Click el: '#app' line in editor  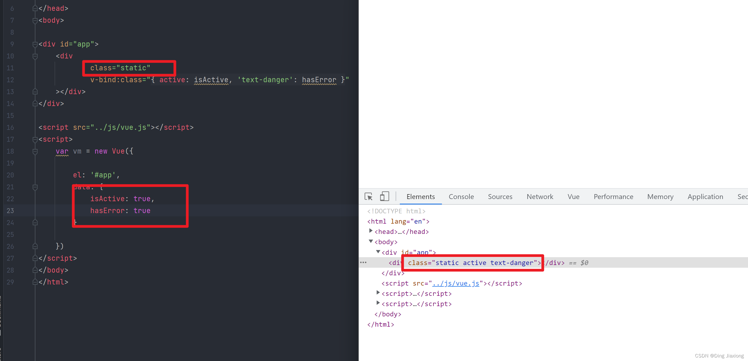(x=96, y=175)
